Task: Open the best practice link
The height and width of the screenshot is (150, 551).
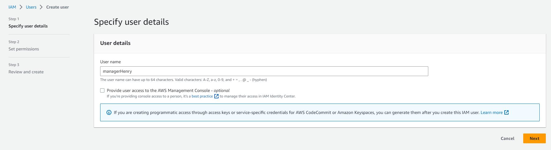Action: pos(202,96)
